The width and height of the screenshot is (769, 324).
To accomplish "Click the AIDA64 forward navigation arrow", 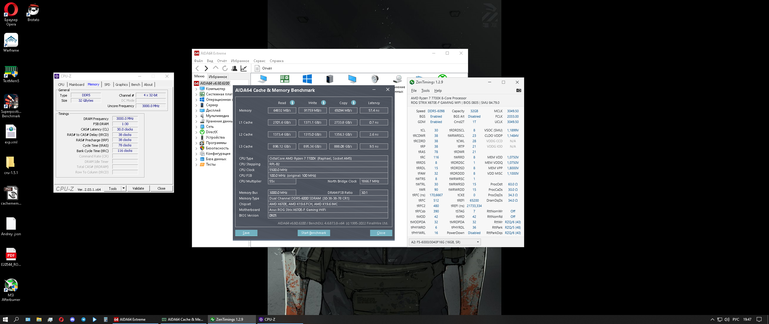I will point(206,68).
